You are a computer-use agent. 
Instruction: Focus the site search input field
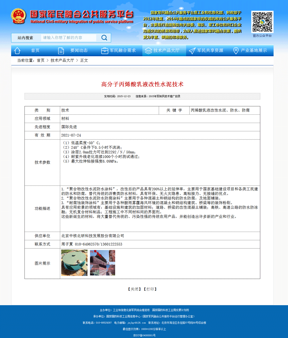pos(69,38)
